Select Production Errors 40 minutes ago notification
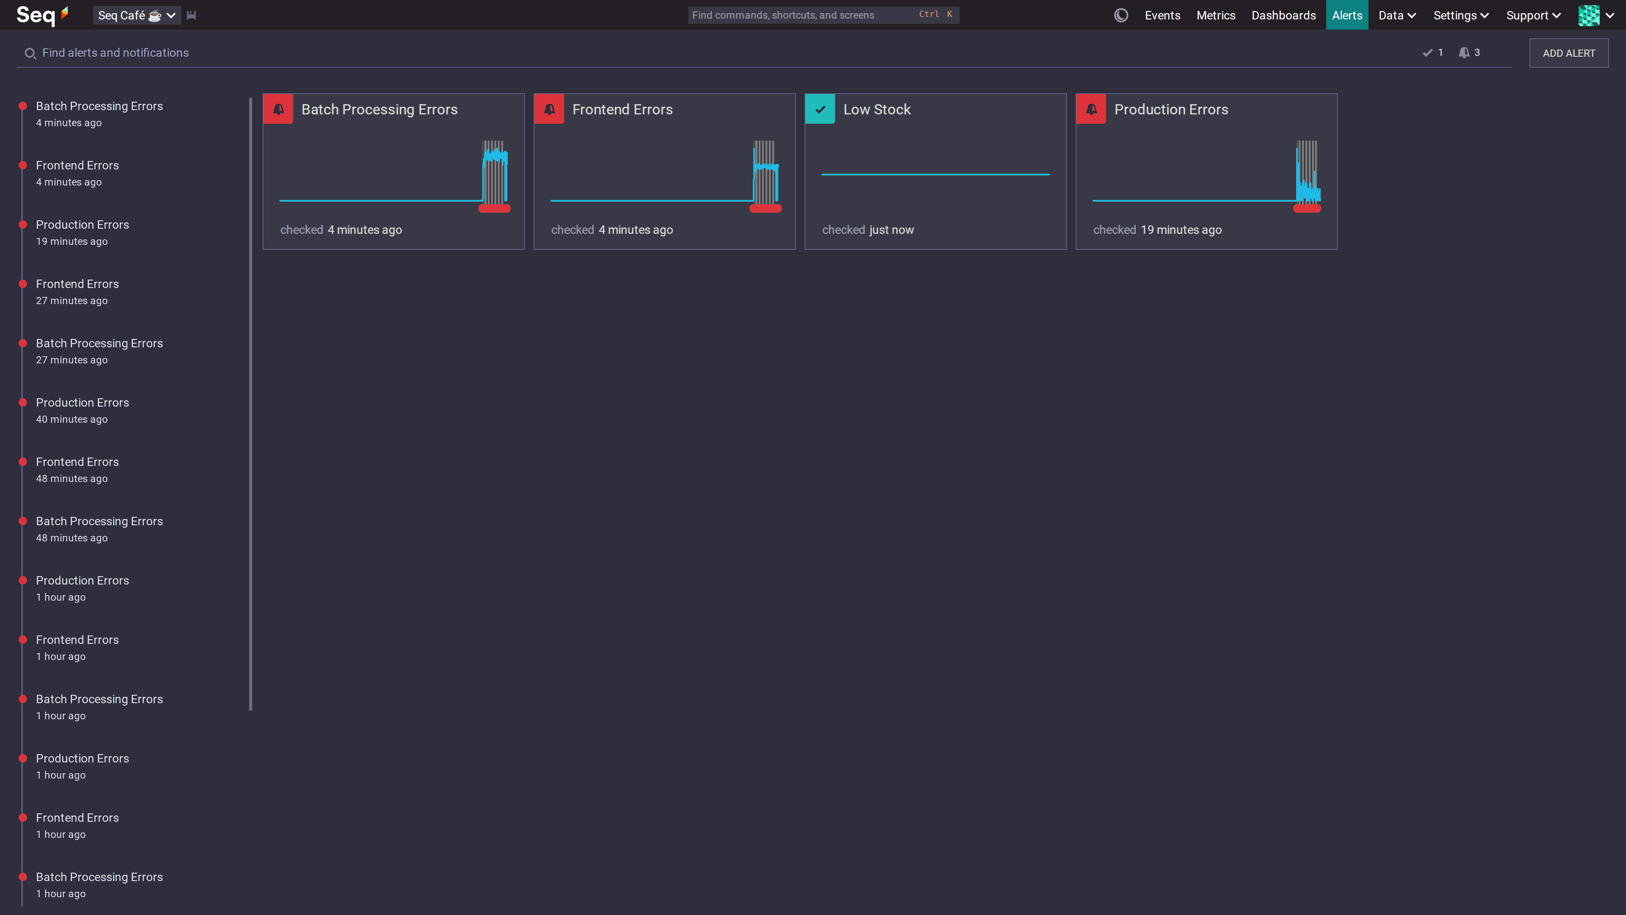This screenshot has height=915, width=1626. pos(82,410)
